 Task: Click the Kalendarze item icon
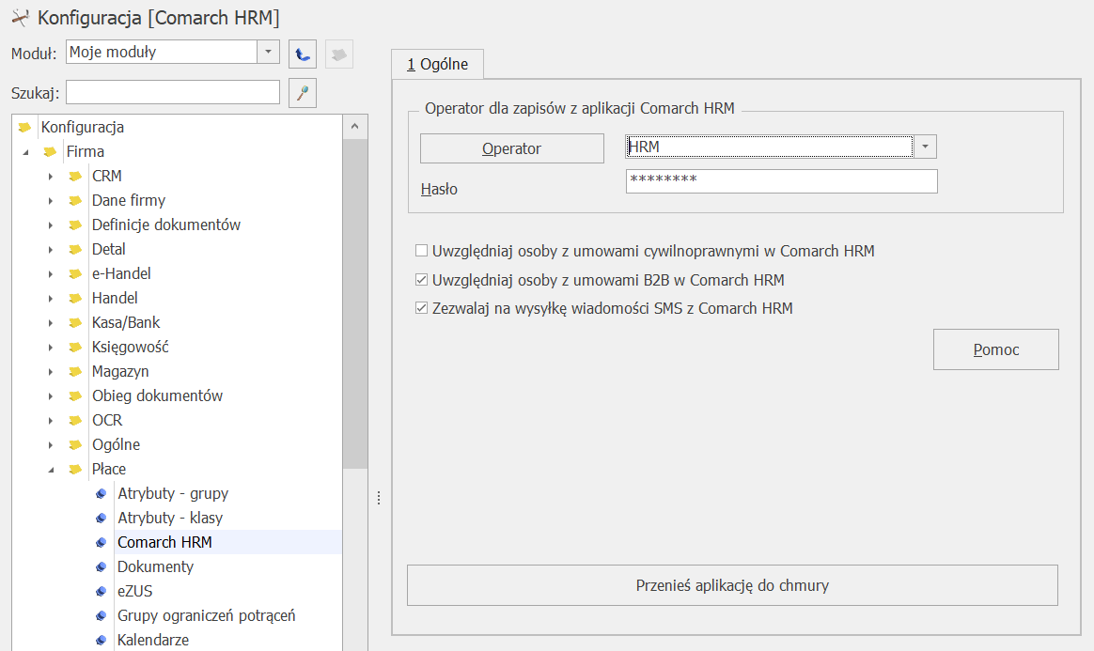[x=102, y=640]
